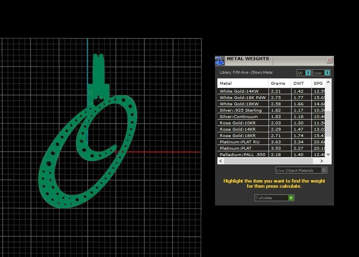Click the Metal Weights cone icon

(220, 61)
